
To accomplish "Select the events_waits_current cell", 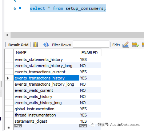I will coord(46,90).
